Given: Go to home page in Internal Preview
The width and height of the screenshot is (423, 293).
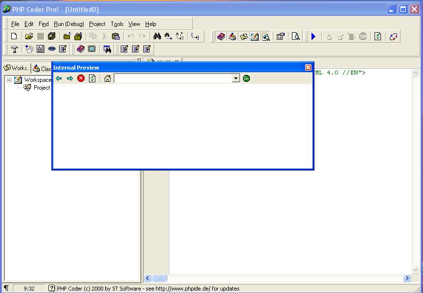Looking at the screenshot, I should [x=108, y=78].
